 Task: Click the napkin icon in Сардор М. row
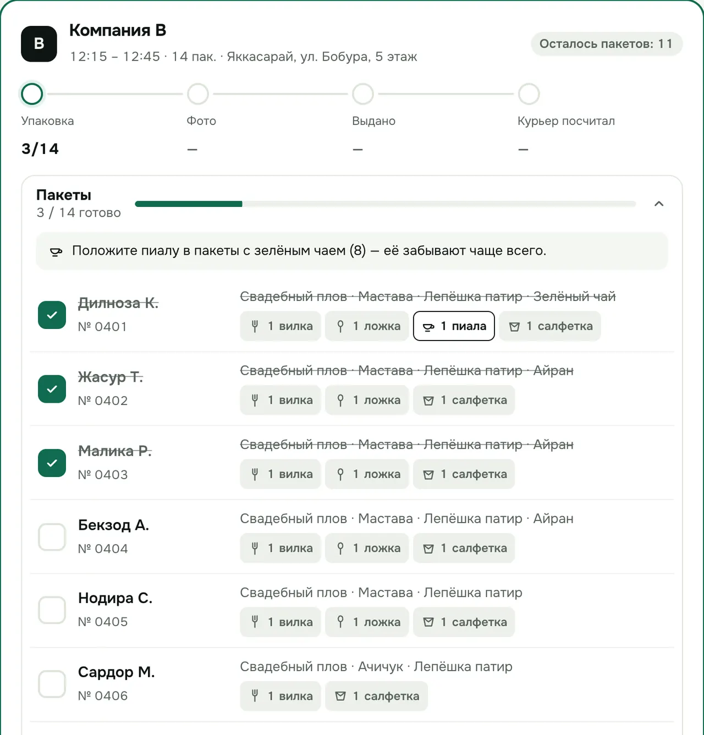[340, 697]
